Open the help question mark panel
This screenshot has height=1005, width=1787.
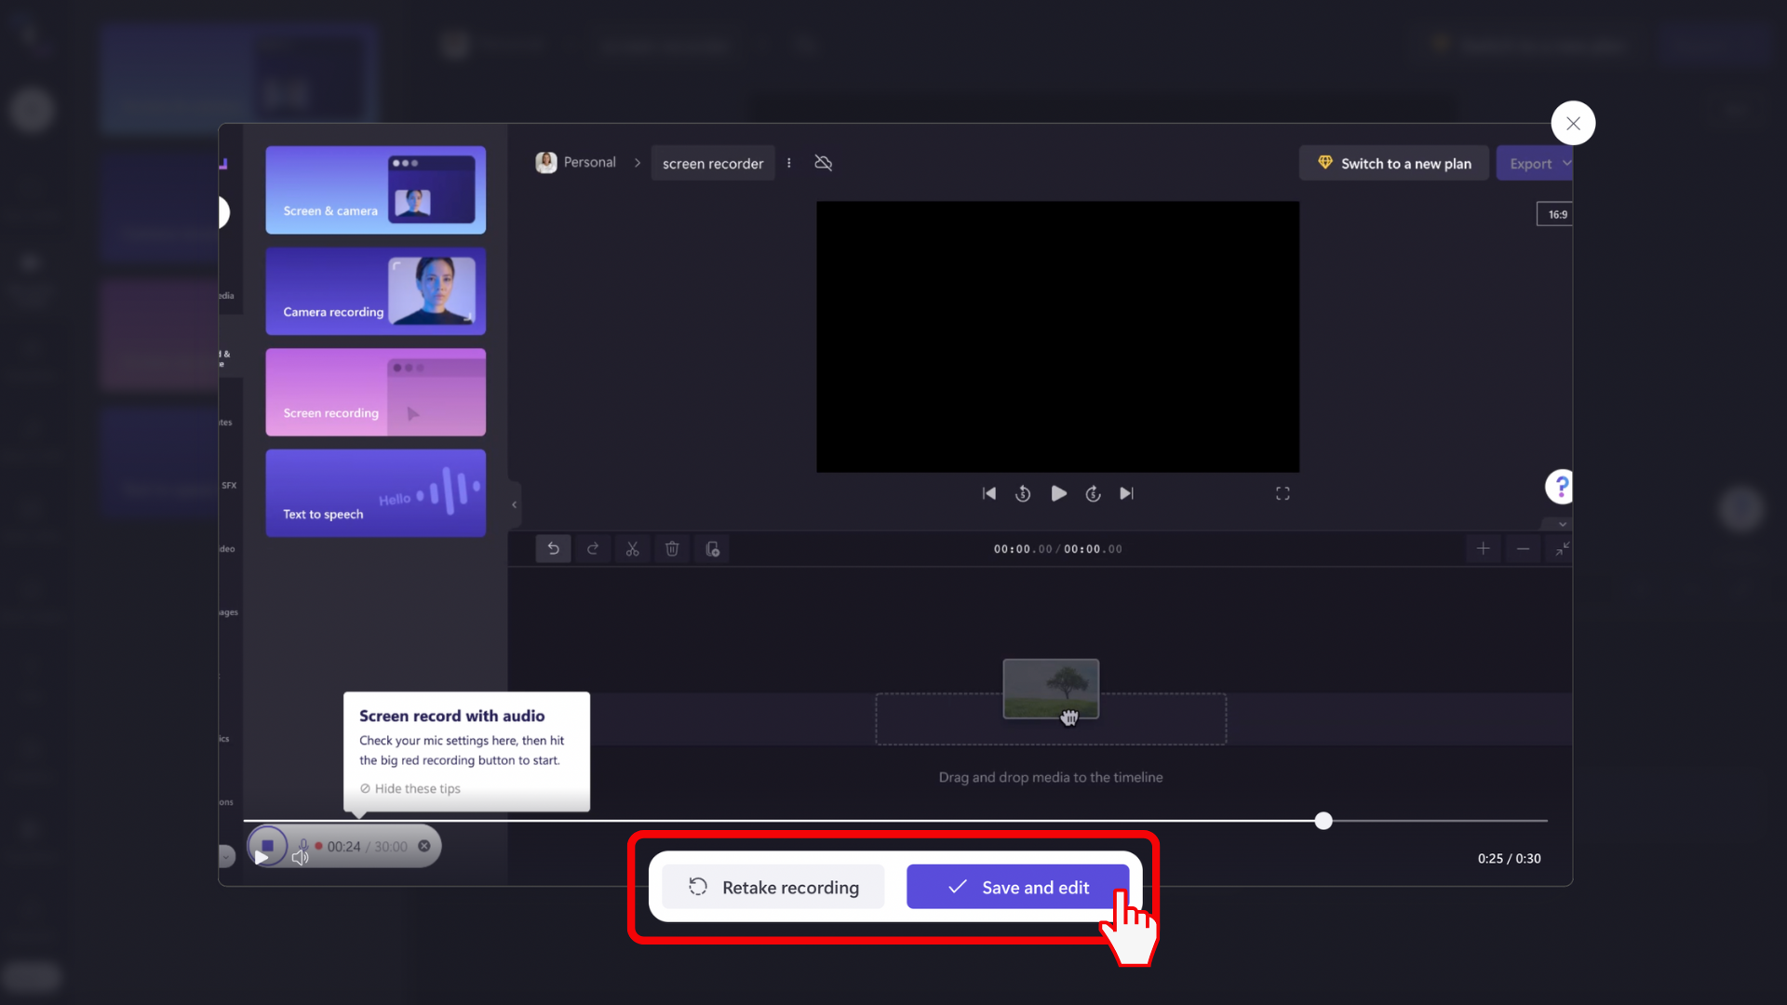pos(1560,486)
